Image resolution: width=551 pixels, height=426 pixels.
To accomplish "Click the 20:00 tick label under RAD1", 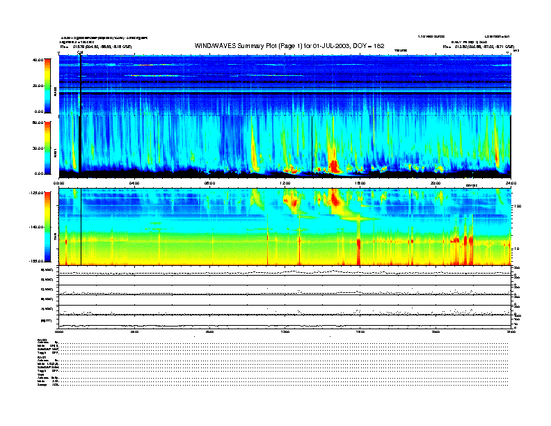I will tap(436, 183).
